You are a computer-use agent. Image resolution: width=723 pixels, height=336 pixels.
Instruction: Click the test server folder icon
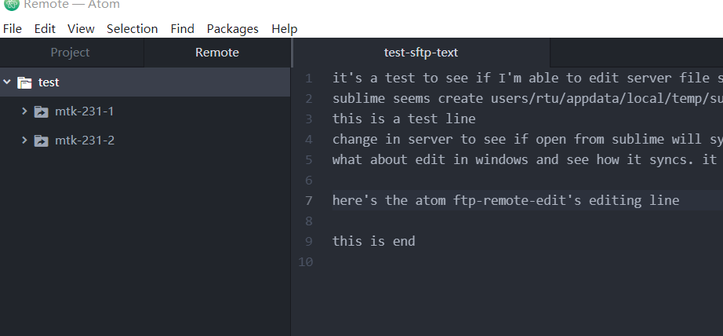point(24,82)
